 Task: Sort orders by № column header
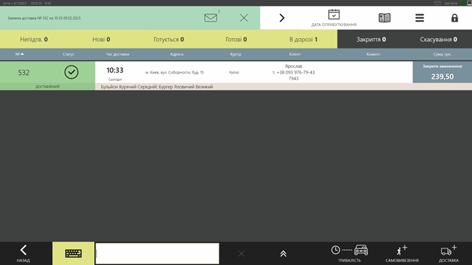[20, 54]
